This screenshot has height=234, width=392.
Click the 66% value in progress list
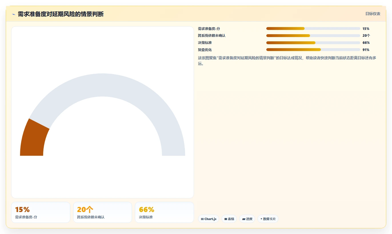point(366,43)
